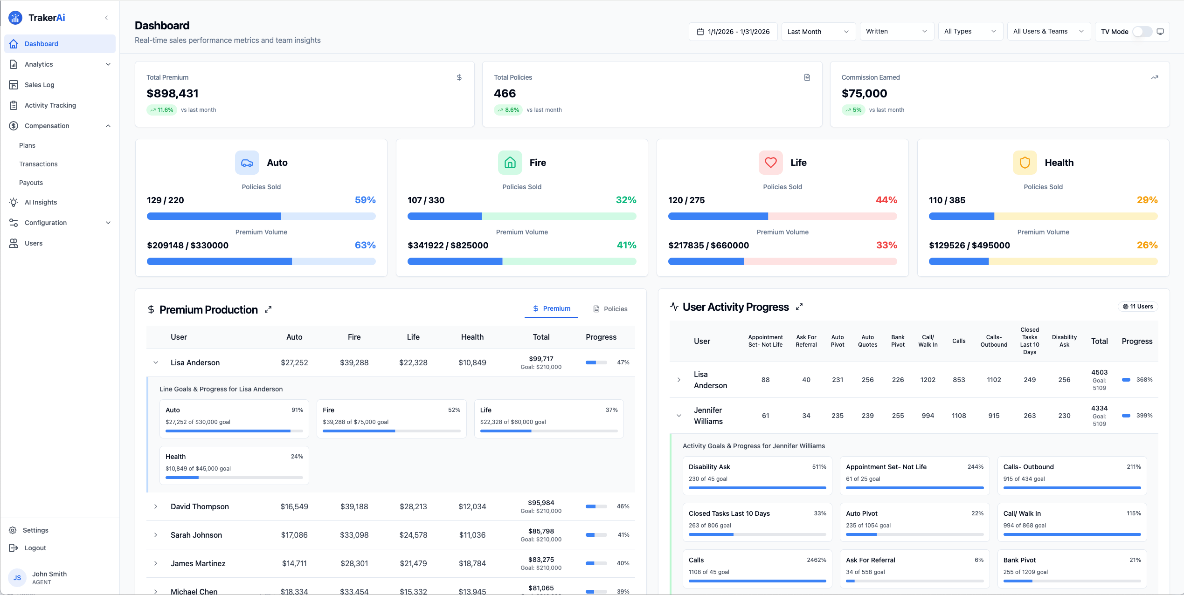1184x595 pixels.
Task: Toggle the TV Mode switch
Action: [x=1142, y=32]
